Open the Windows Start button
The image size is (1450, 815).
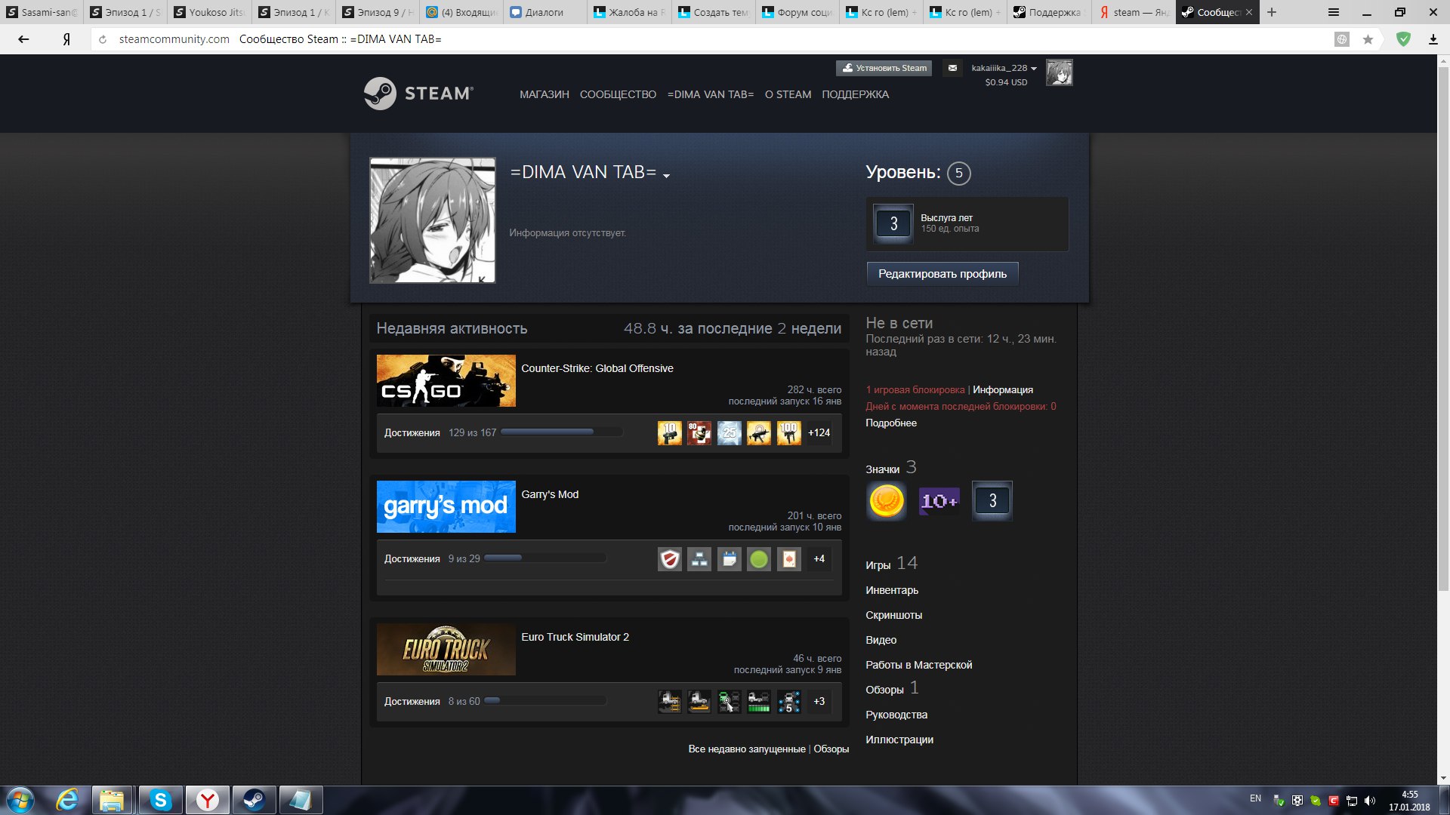point(20,800)
